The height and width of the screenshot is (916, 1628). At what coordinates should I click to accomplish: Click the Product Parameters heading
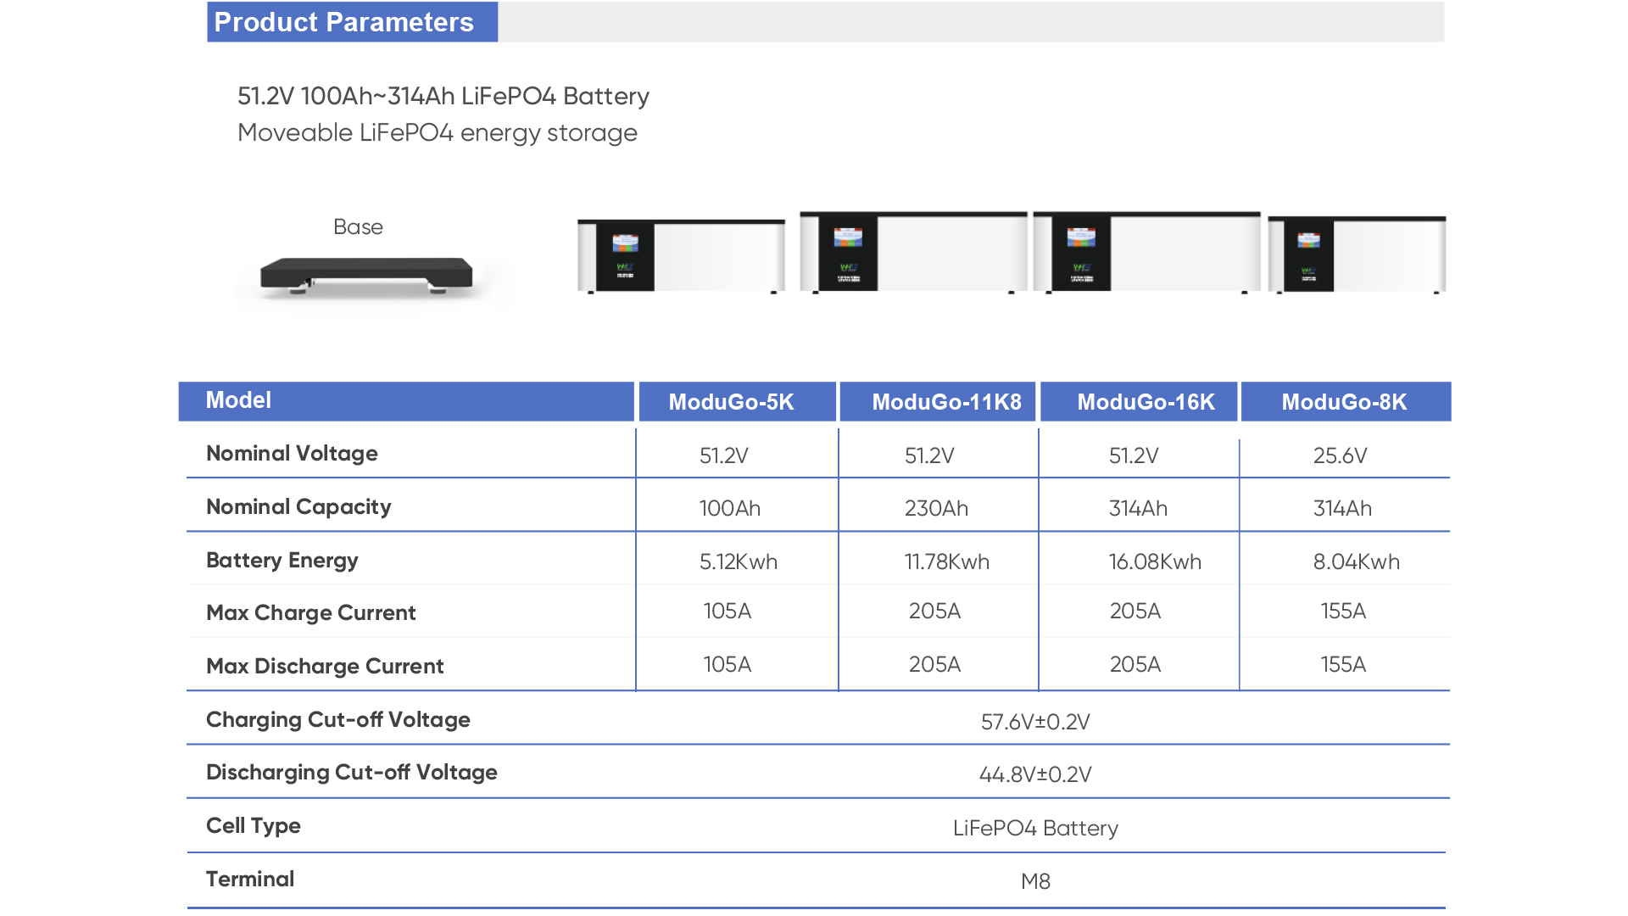(344, 22)
